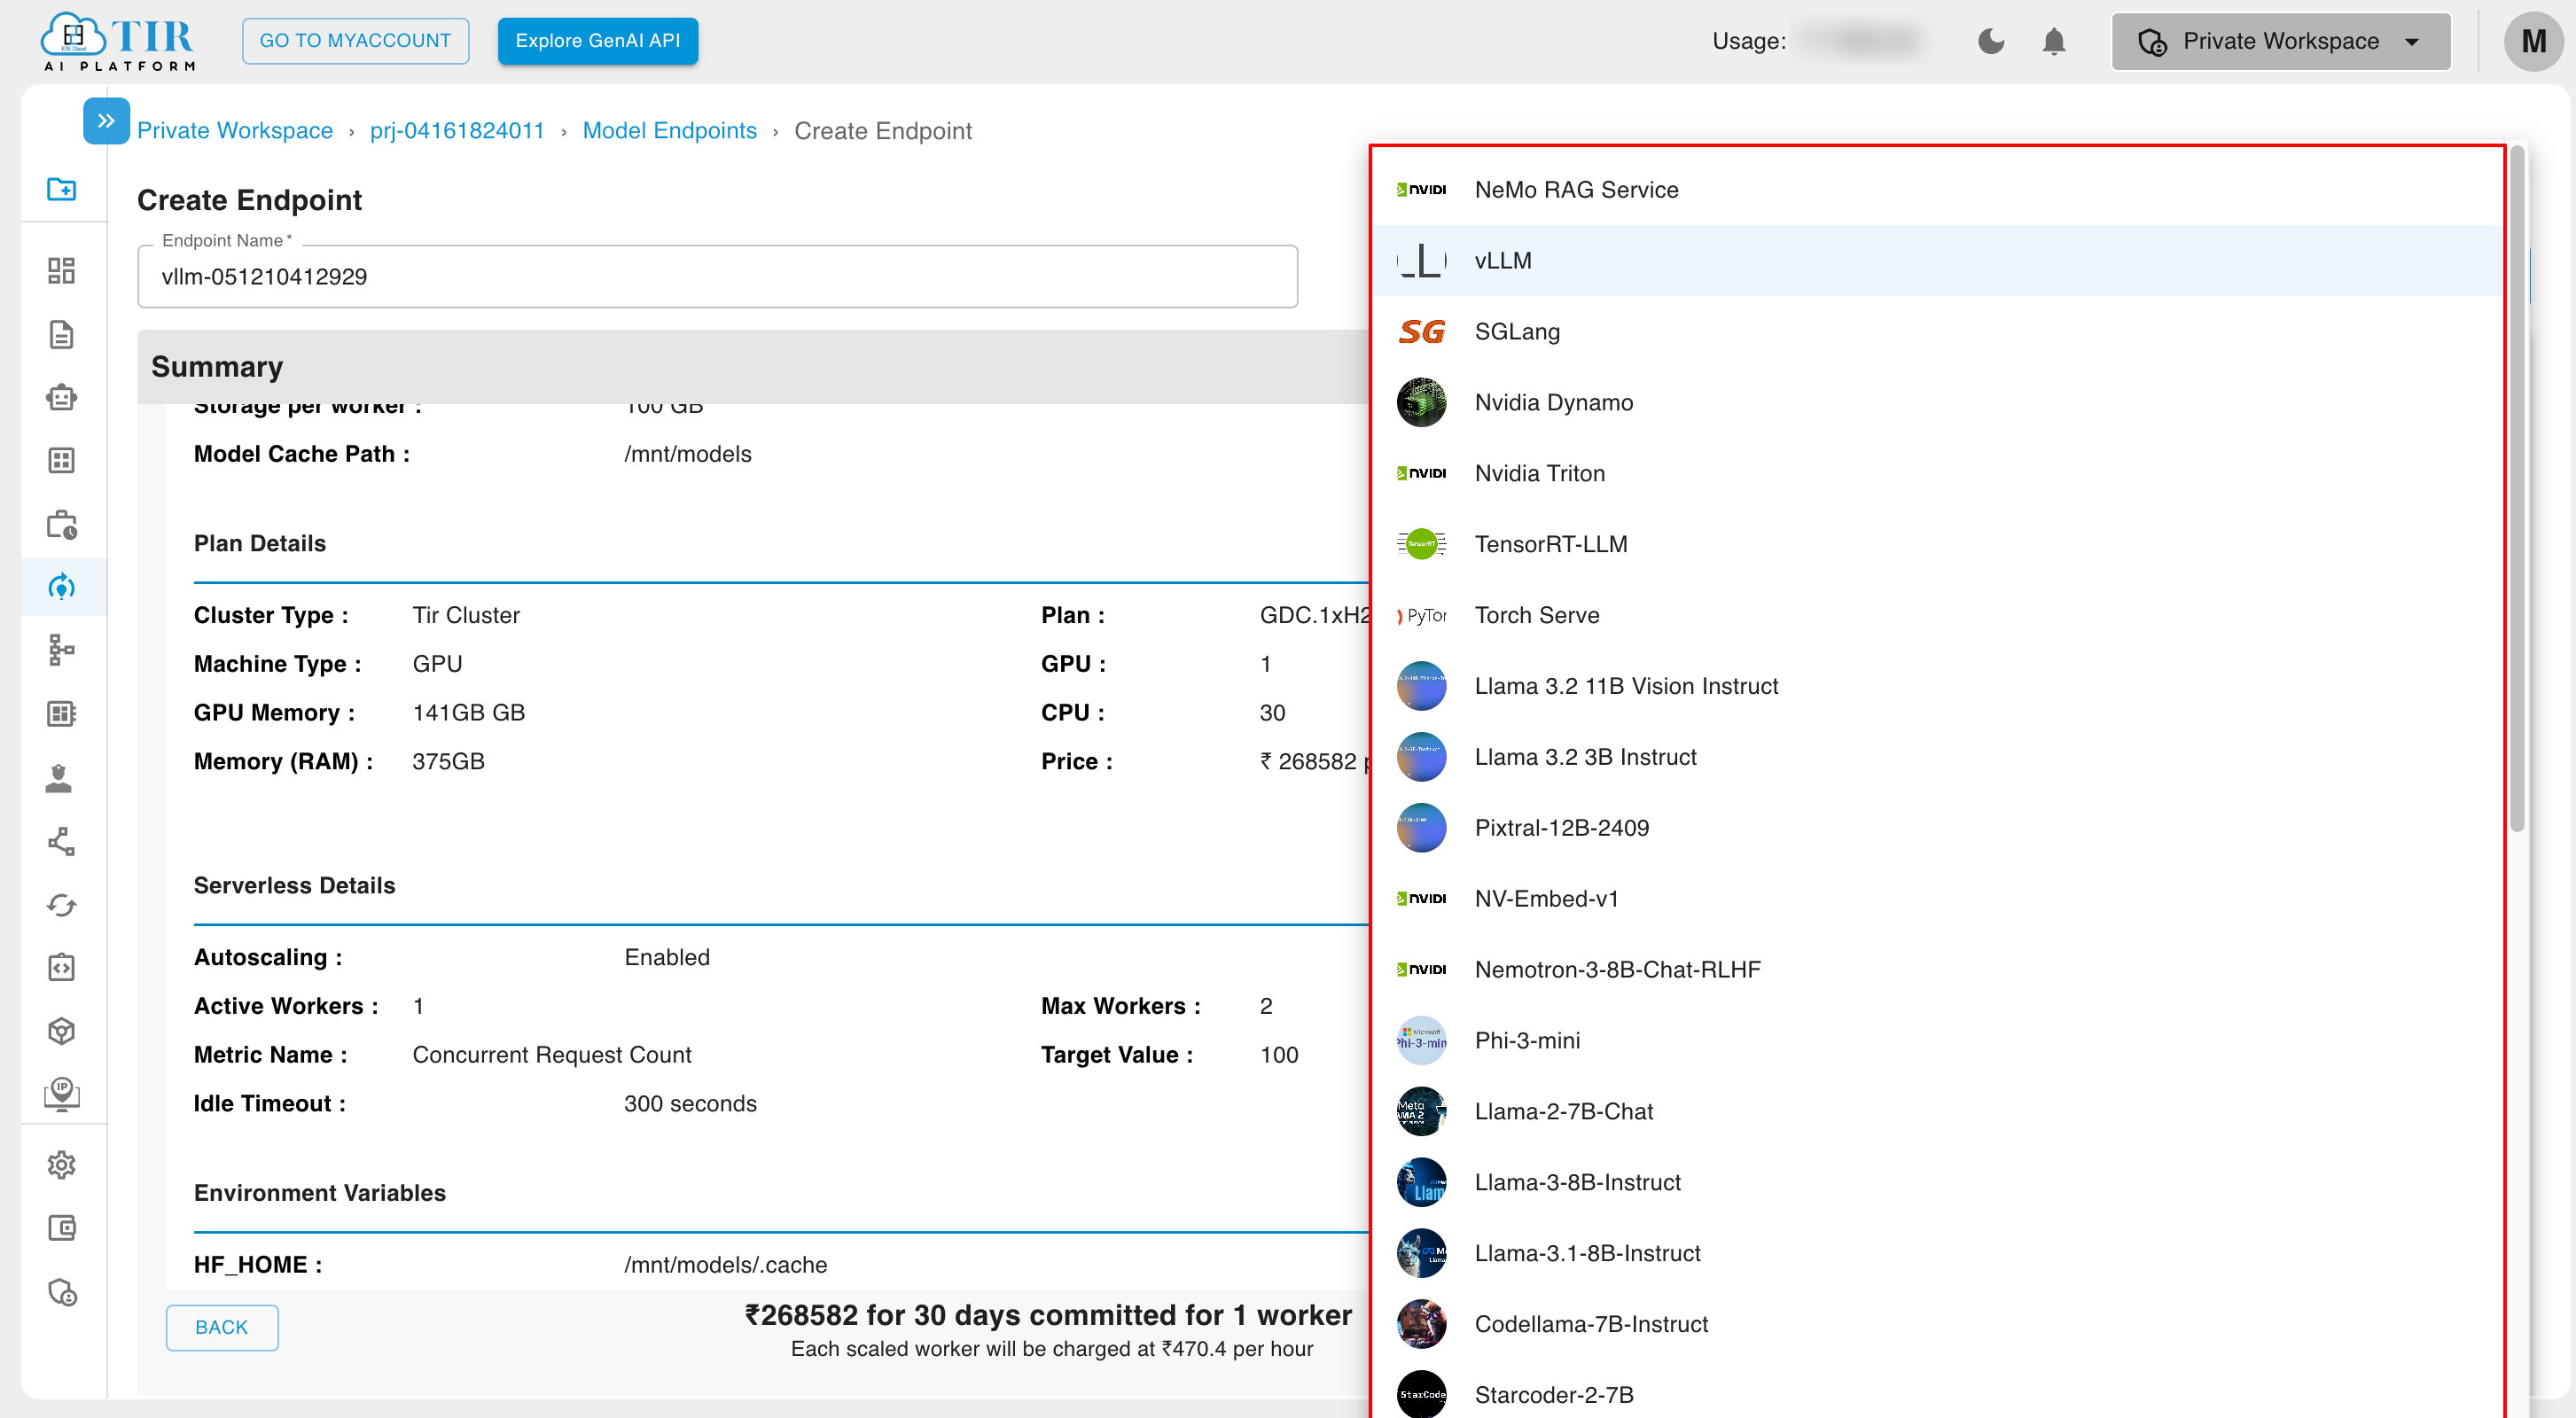2576x1418 pixels.
Task: Open Model Endpoints breadcrumb link
Action: pyautogui.click(x=670, y=131)
